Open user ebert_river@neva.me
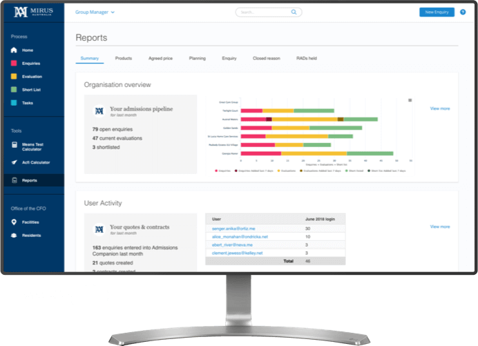Viewport: 478px width, 346px height. pos(232,245)
